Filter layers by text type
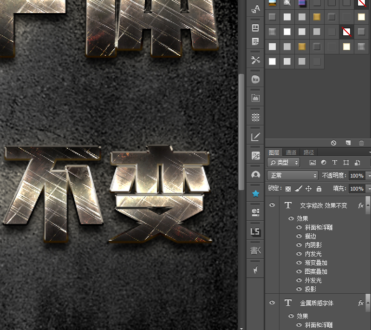Image resolution: width=371 pixels, height=330 pixels. 335,163
